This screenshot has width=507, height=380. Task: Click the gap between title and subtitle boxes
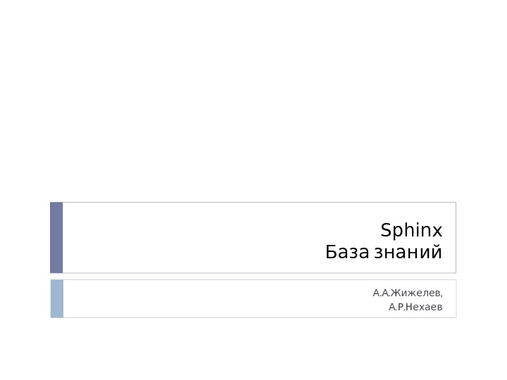click(x=254, y=276)
